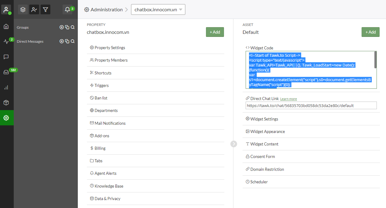Screen dimensions: 386x208
Task: Open Widget Content
Action: 311,144
